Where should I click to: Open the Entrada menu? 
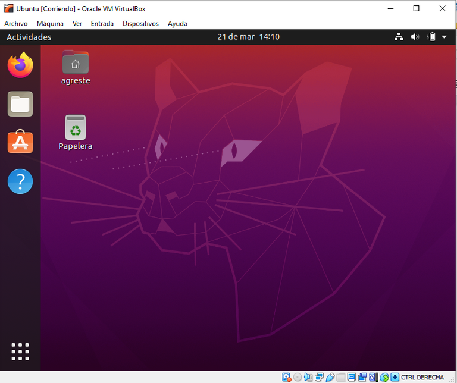pos(102,24)
